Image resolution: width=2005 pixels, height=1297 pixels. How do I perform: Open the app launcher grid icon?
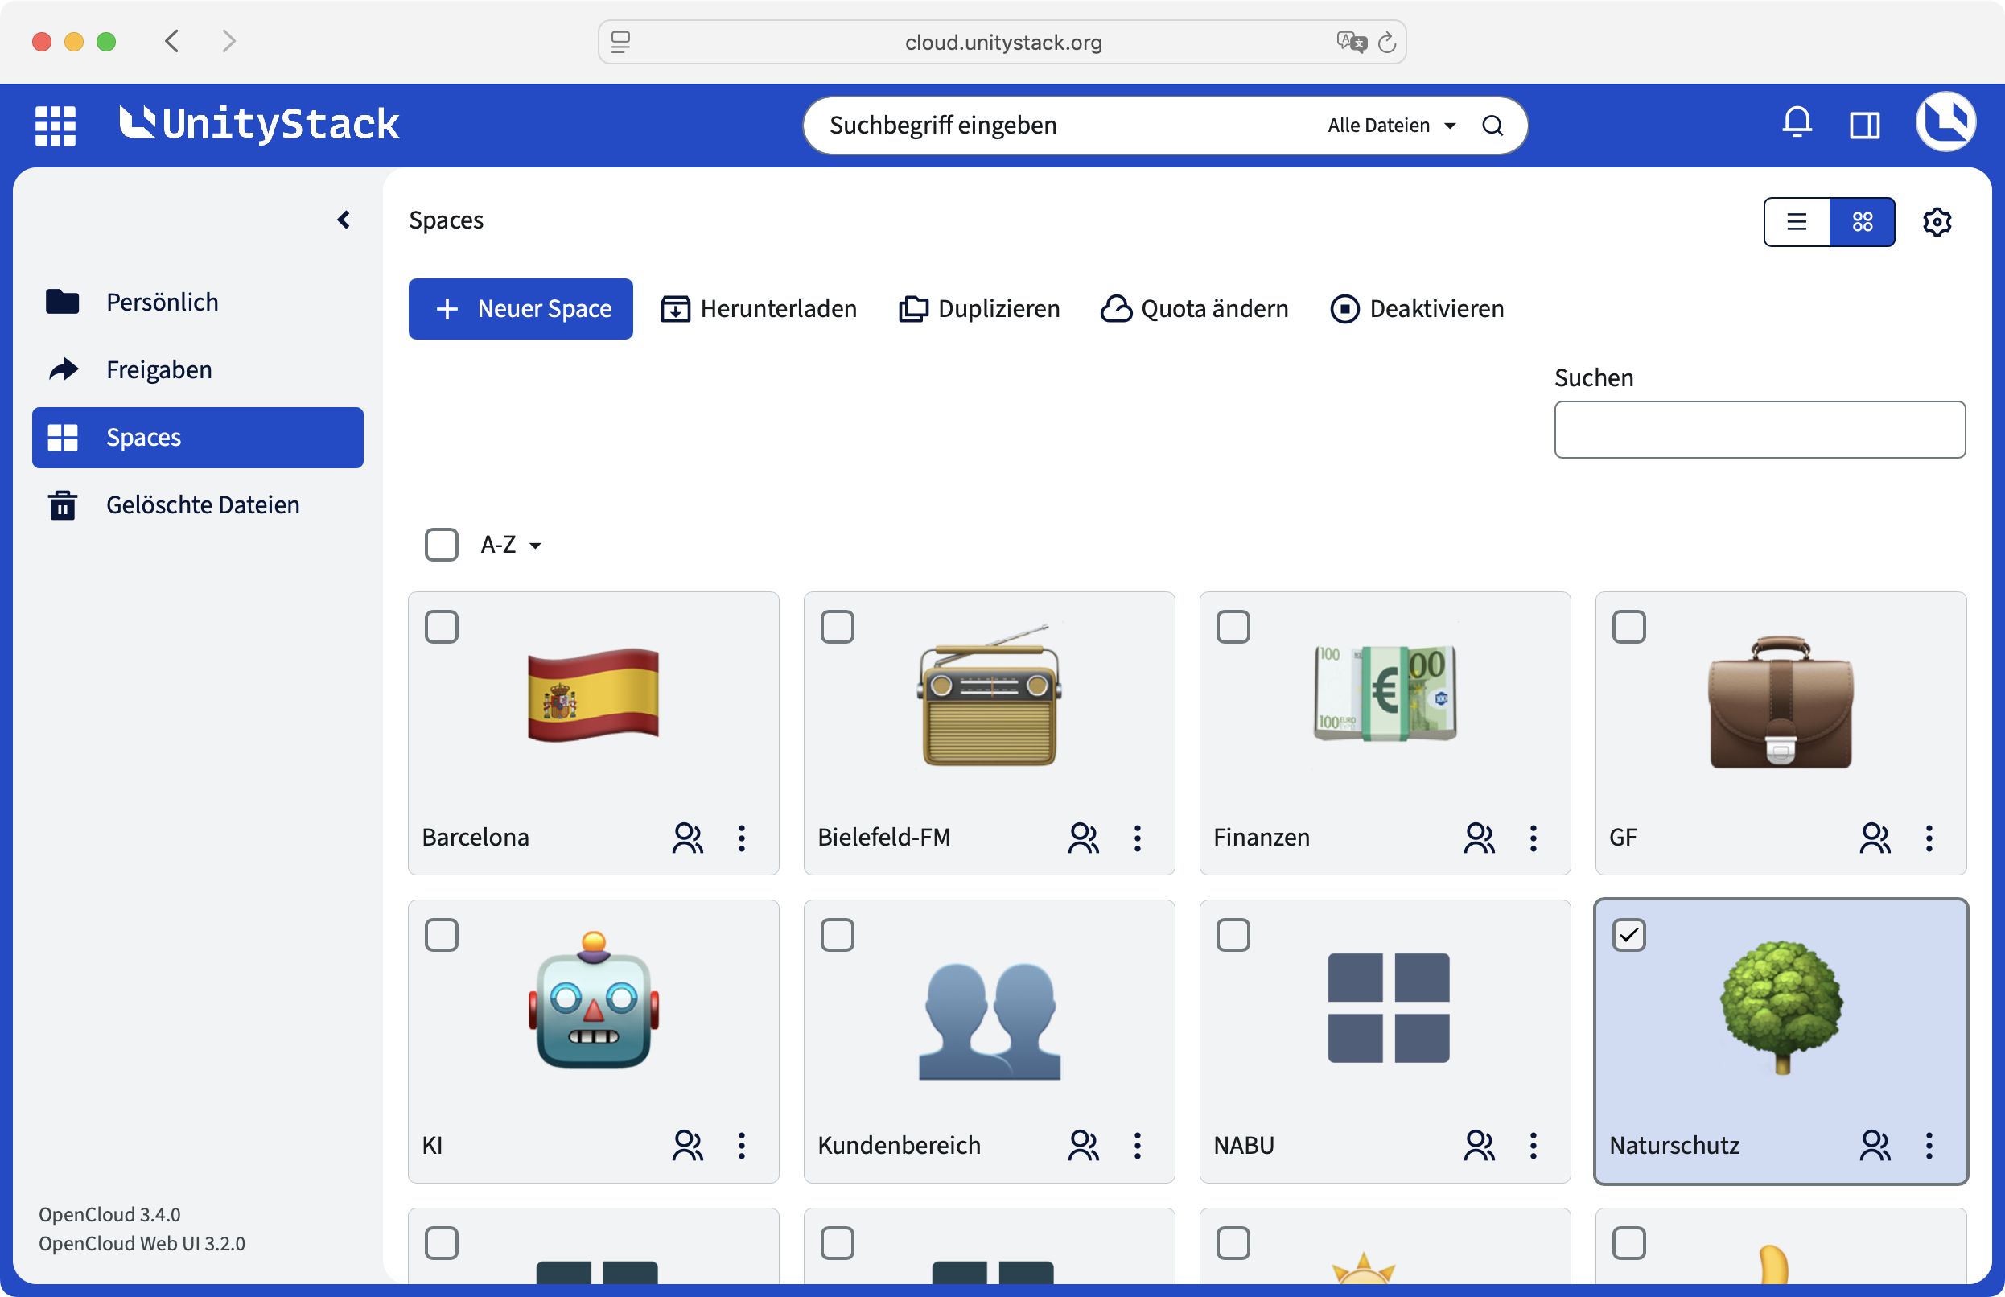pyautogui.click(x=56, y=126)
